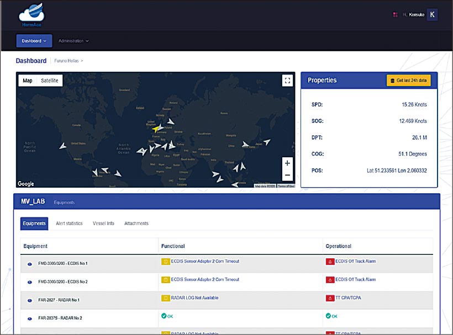This screenshot has width=453, height=335.
Task: View details for FAR-2827 RADAR No 1
Action: pyautogui.click(x=30, y=301)
